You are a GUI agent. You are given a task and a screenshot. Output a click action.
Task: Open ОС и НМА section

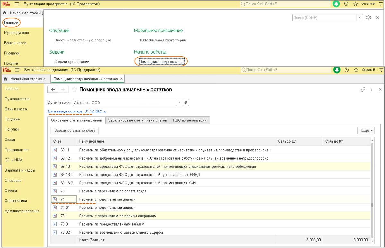pyautogui.click(x=14, y=160)
